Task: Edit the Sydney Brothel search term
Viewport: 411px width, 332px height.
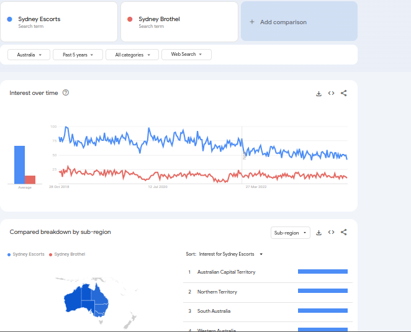Action: coord(159,19)
